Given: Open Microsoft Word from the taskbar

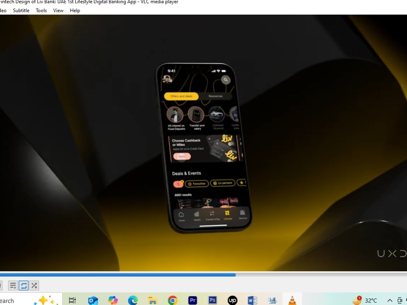Looking at the screenshot, I should [252, 301].
